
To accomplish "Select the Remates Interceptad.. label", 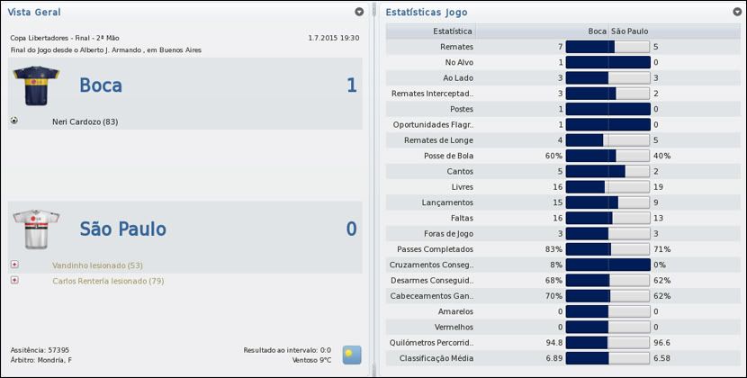I will pyautogui.click(x=432, y=94).
